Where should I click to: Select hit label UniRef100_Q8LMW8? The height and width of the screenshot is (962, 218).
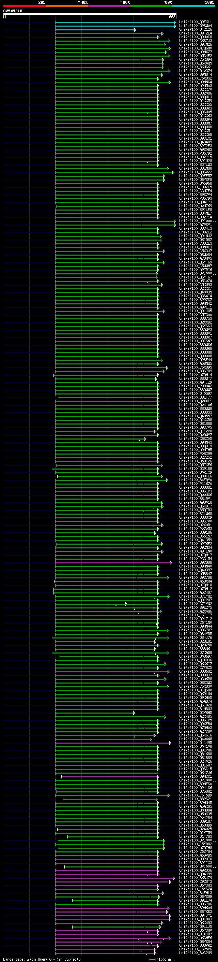tap(195, 169)
